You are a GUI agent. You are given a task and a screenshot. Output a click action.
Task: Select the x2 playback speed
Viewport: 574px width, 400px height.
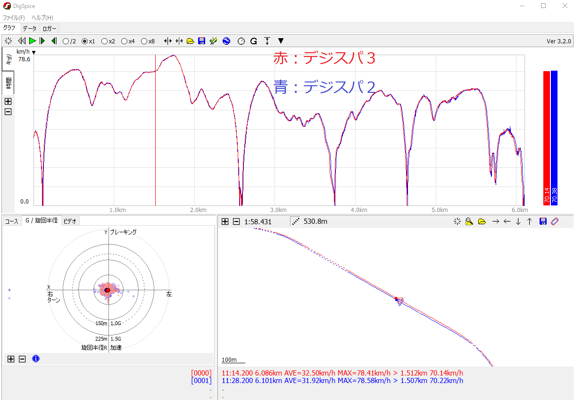[x=108, y=41]
